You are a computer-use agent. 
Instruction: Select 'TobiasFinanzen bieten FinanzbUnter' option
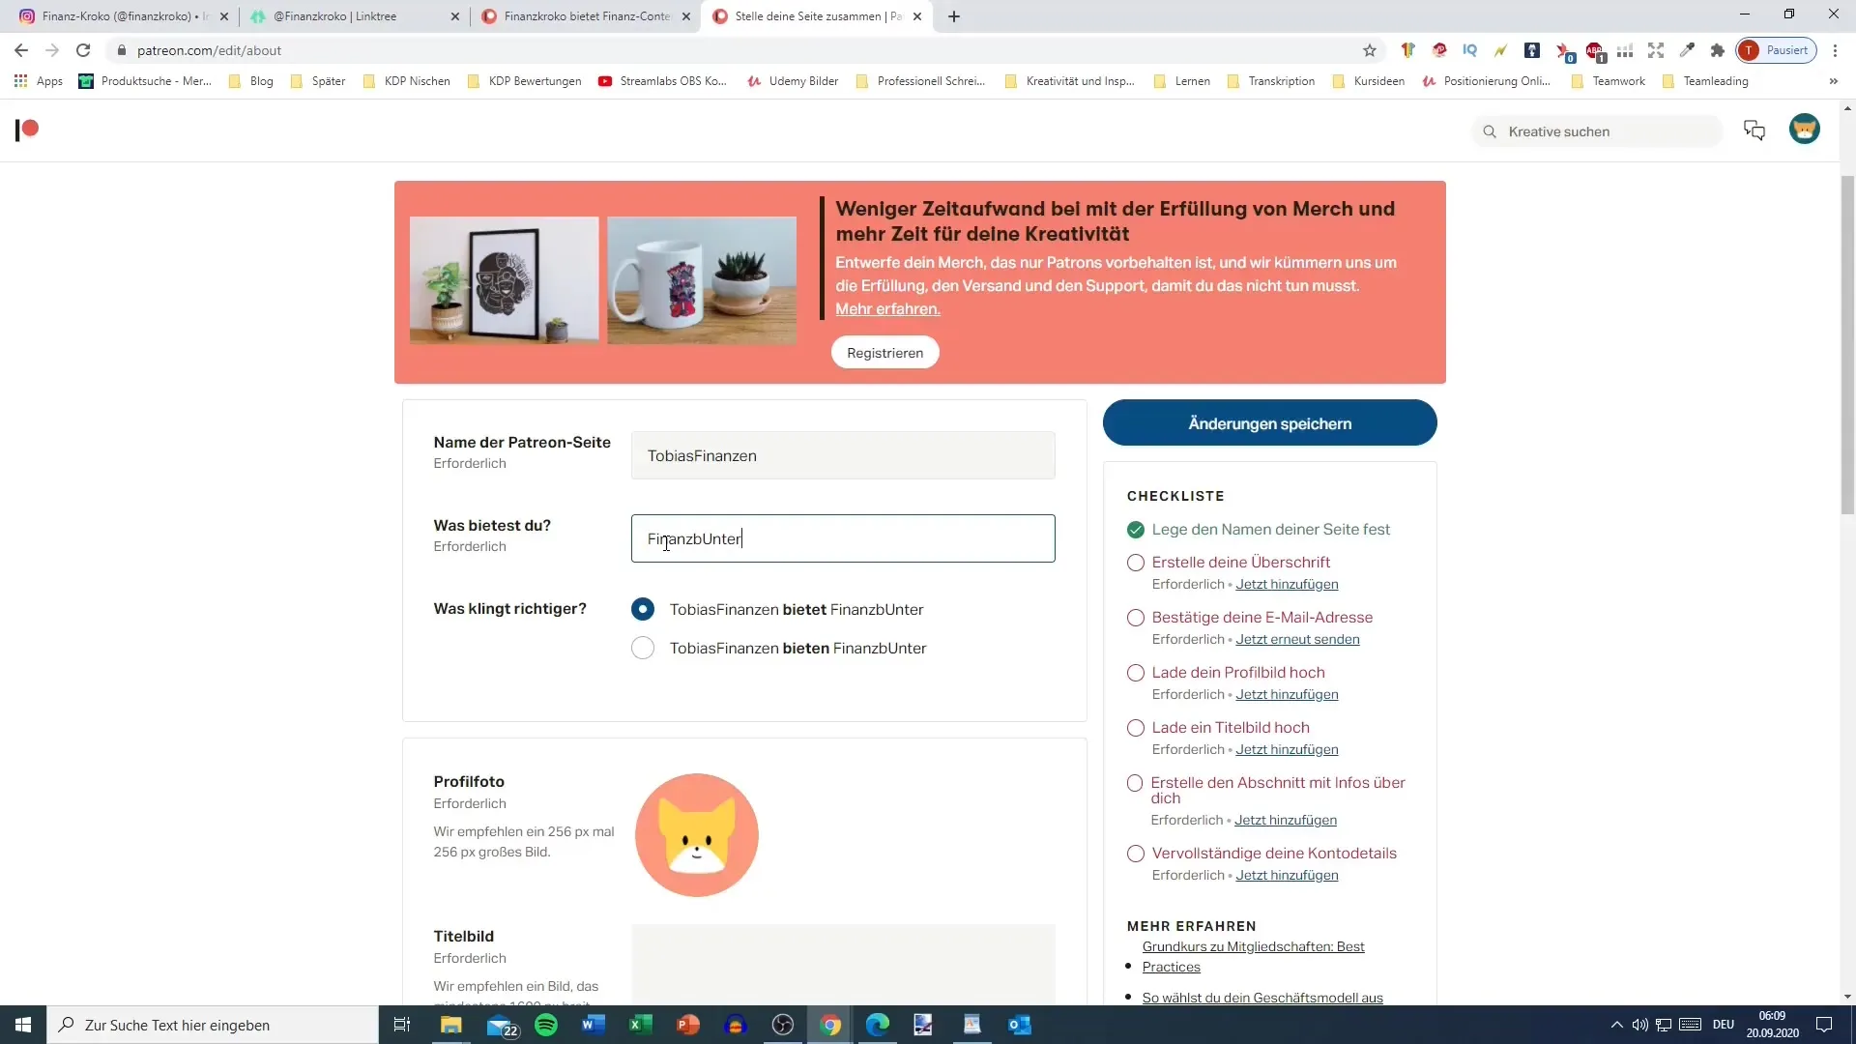(x=642, y=648)
